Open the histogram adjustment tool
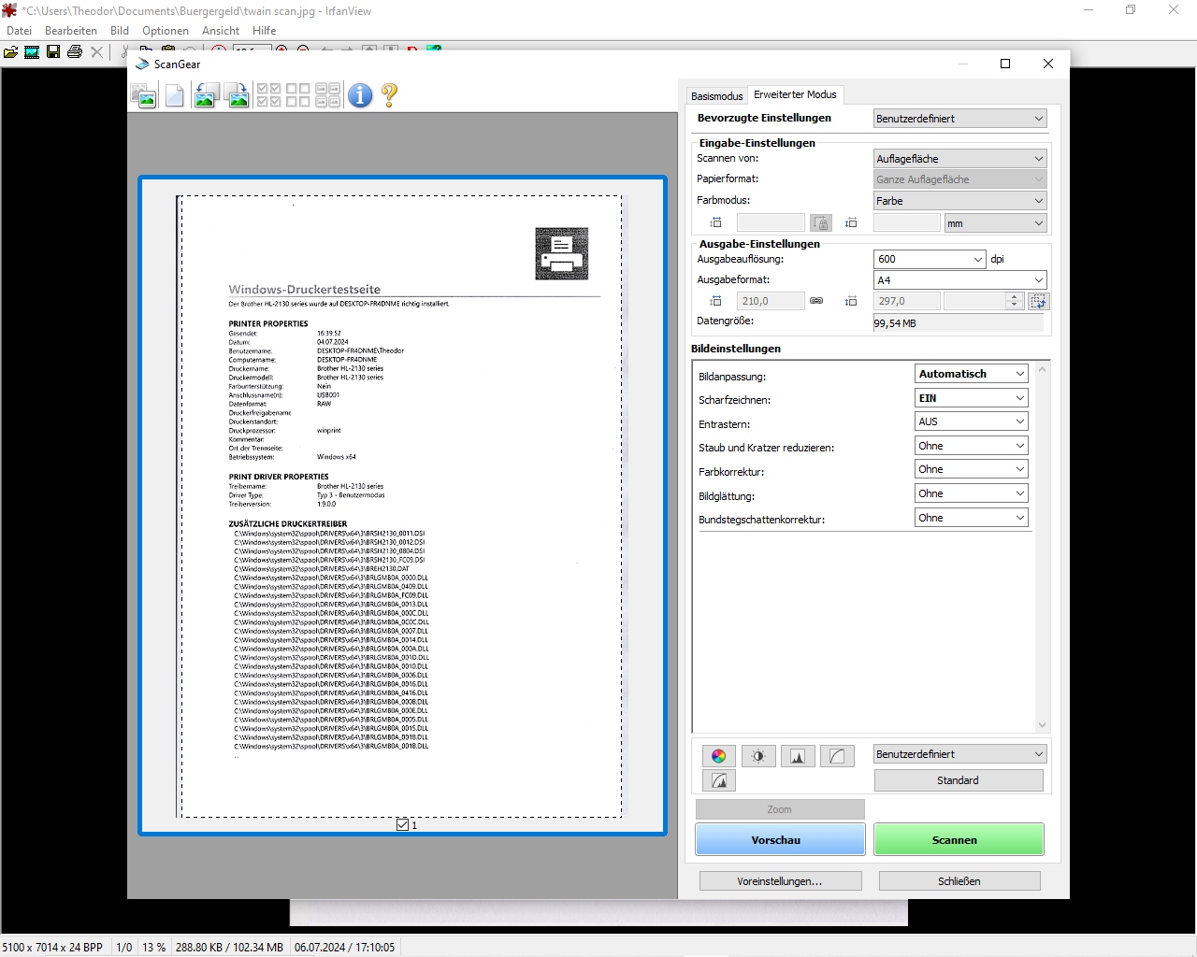Image resolution: width=1197 pixels, height=957 pixels. pyautogui.click(x=798, y=756)
